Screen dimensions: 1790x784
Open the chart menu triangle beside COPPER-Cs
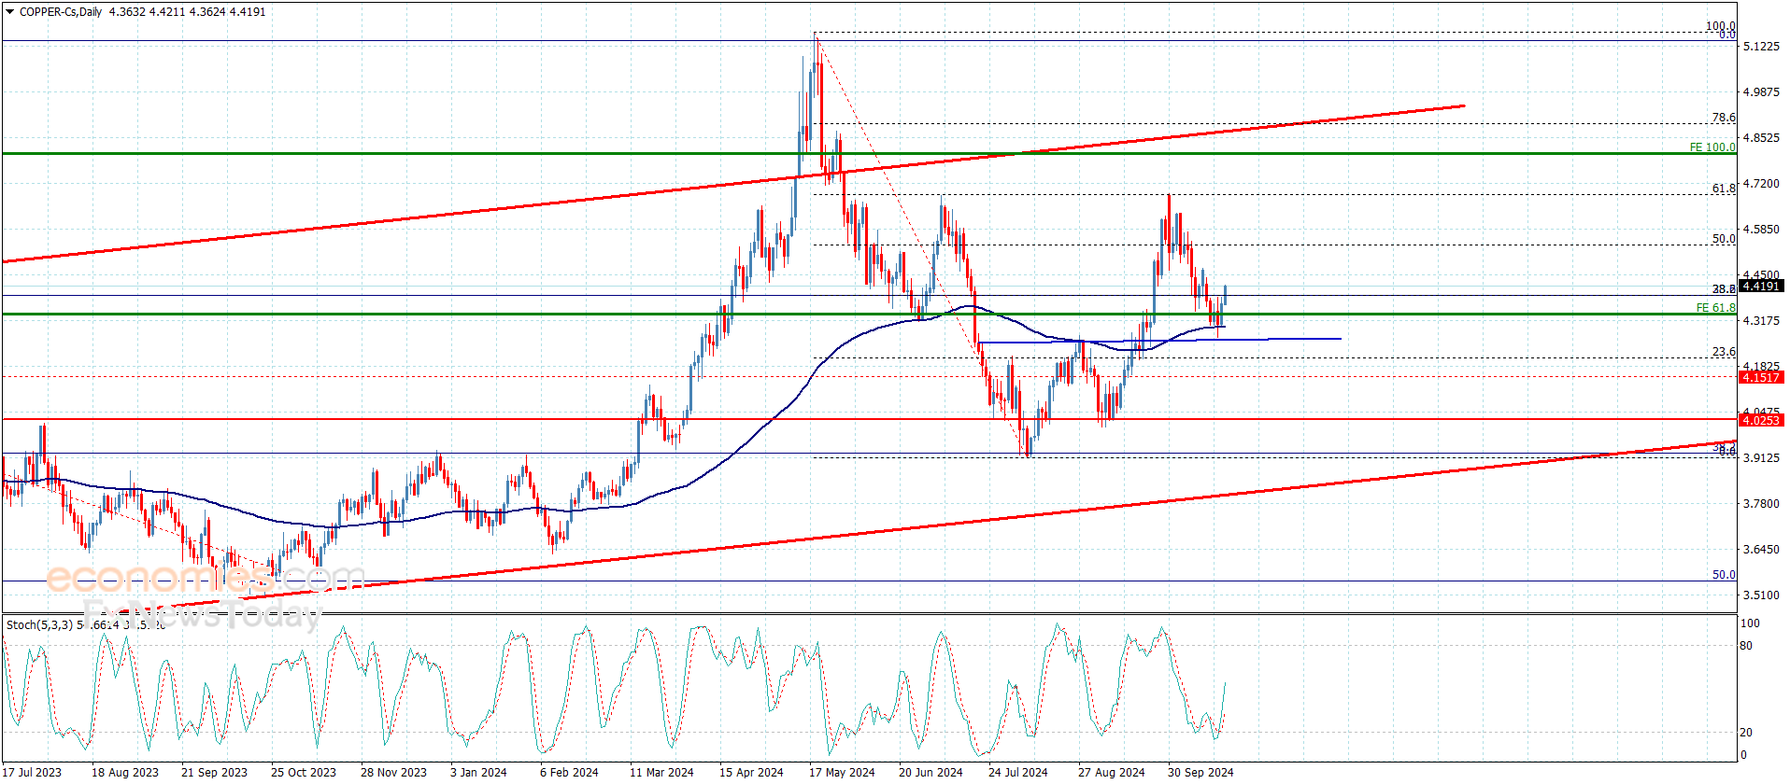[x=10, y=12]
